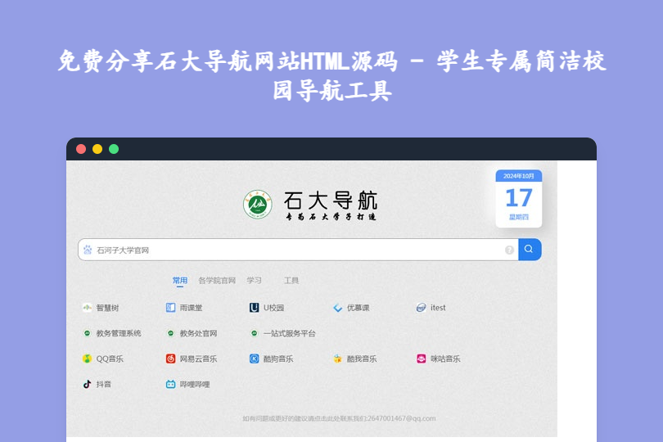
Task: Click the QQ音乐 link text
Action: (x=110, y=359)
